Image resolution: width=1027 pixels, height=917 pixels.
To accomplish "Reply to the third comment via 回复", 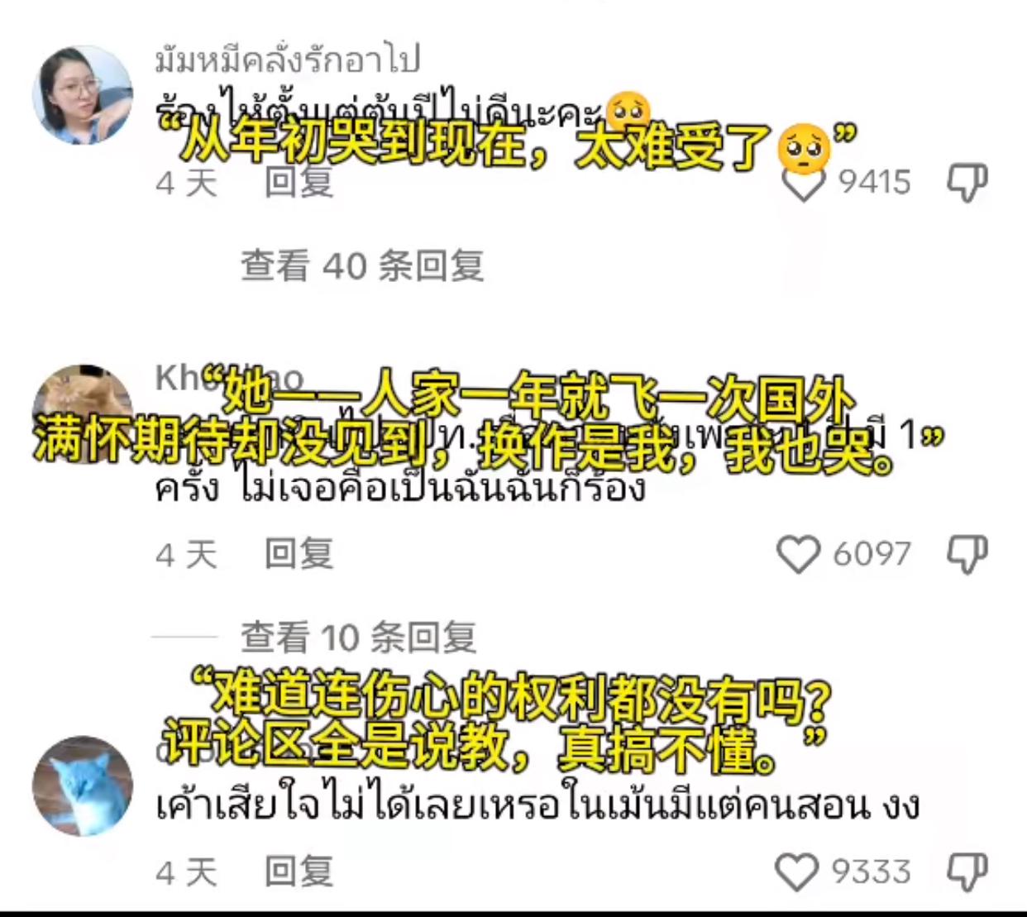I will pos(299,872).
